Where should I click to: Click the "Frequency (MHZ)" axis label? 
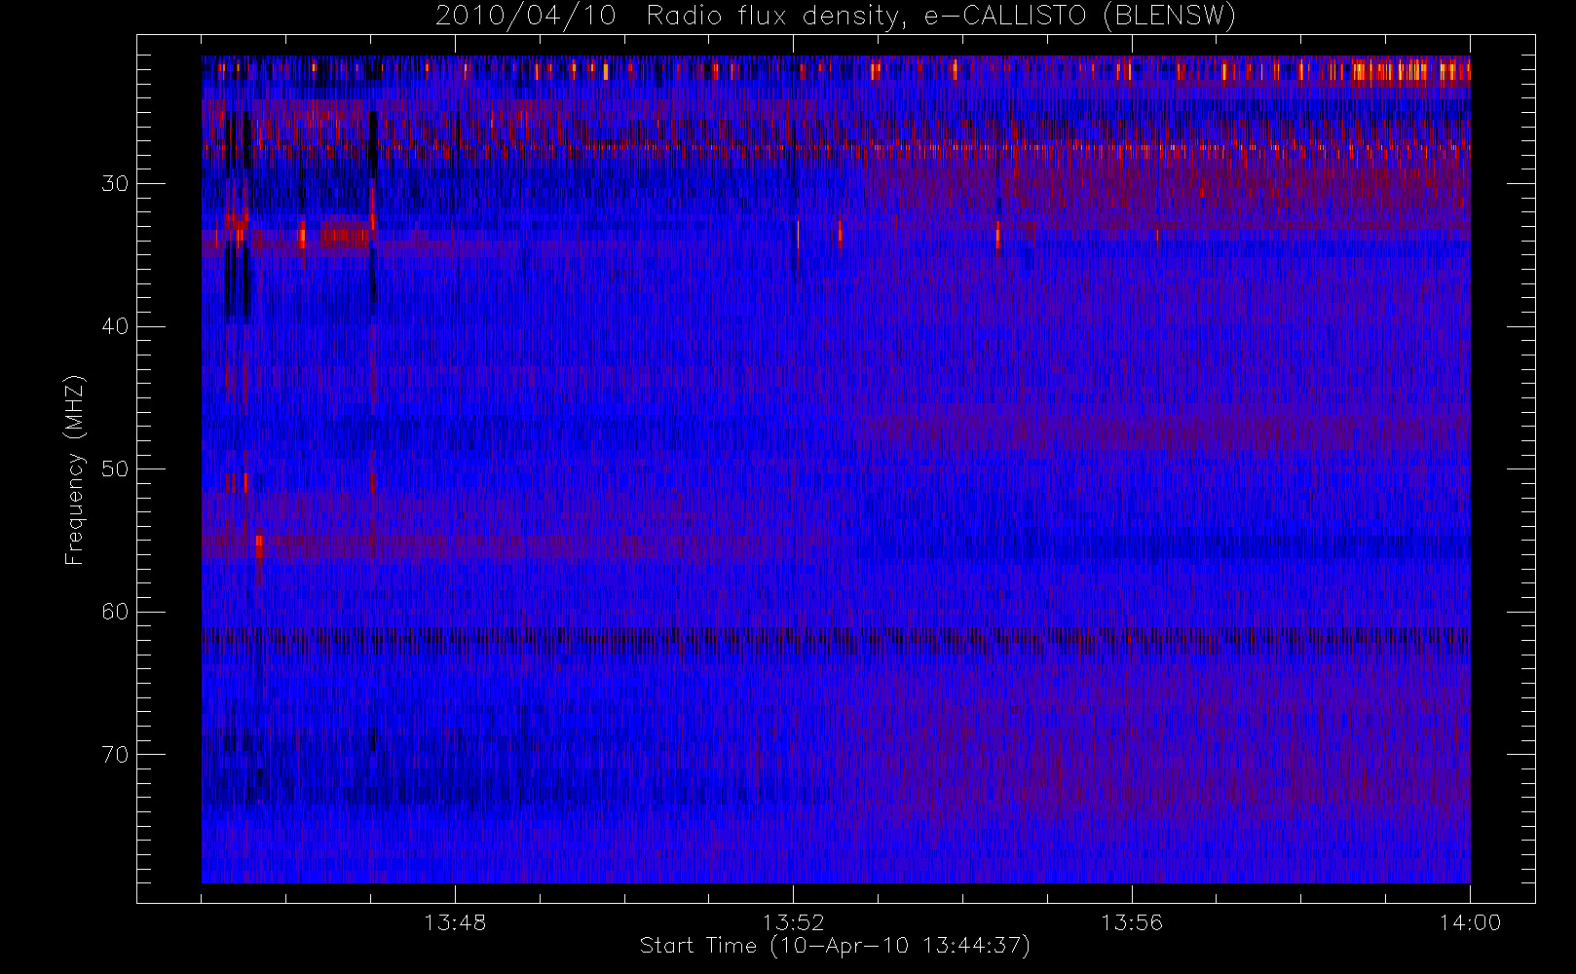pos(75,469)
